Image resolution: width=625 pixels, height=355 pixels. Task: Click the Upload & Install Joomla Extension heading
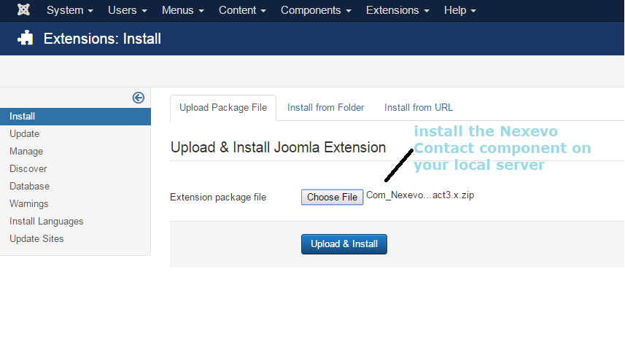tap(278, 147)
